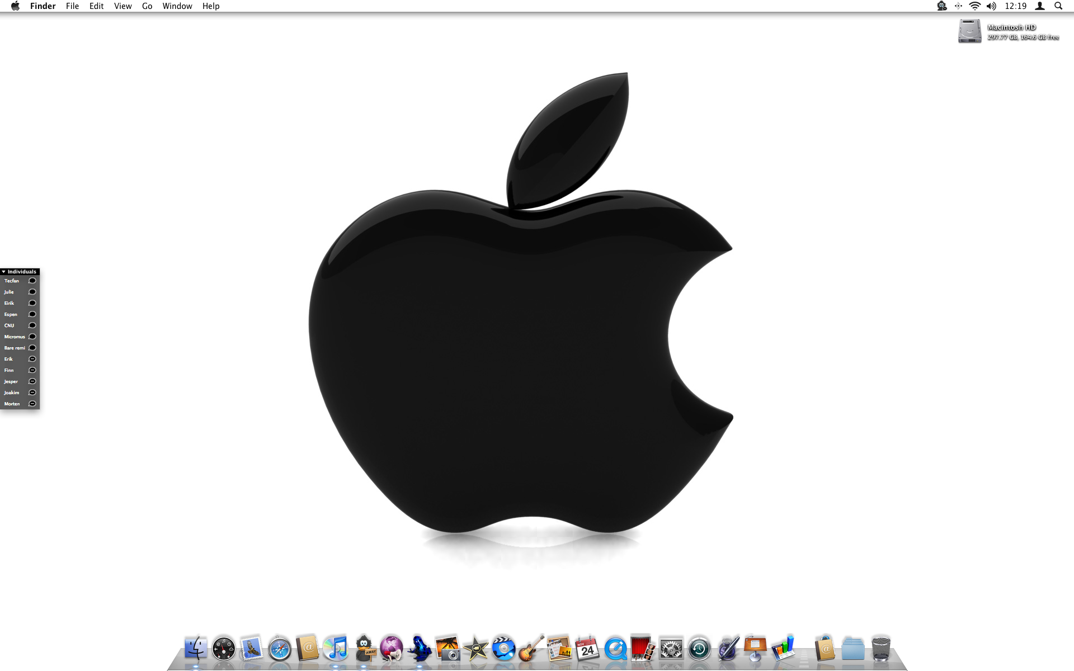Click the away bubble next to Finn
The image size is (1074, 671).
point(32,370)
